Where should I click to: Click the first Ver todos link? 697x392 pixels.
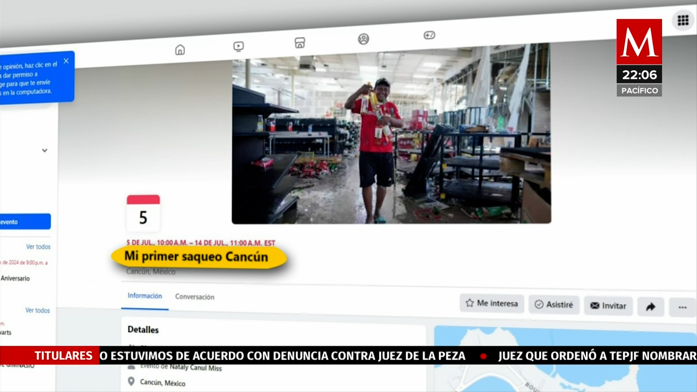tap(38, 247)
